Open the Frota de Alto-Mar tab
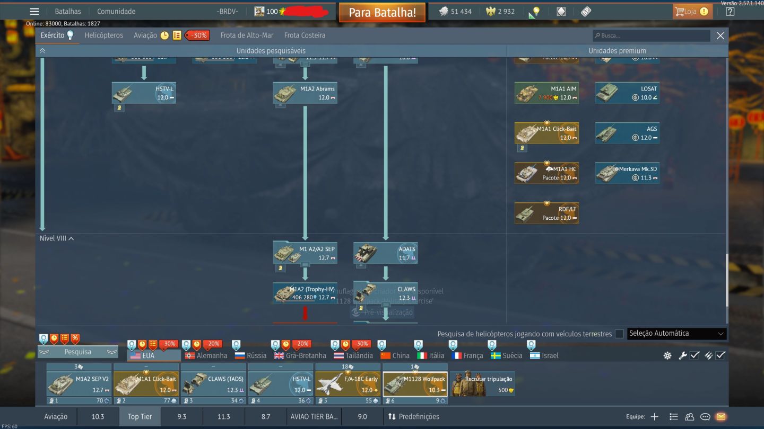 247,35
